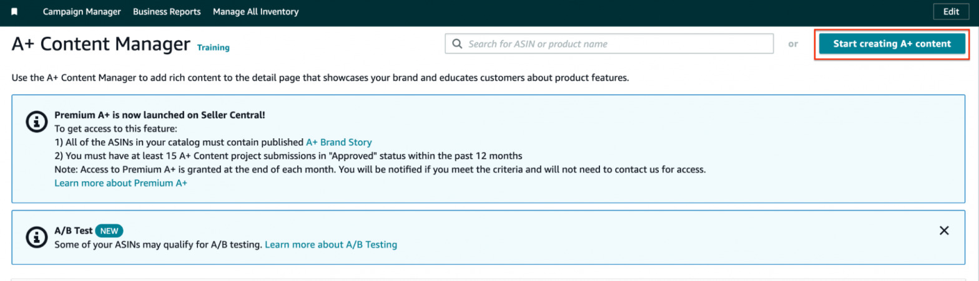Dismiss the A/B Test notification banner

[944, 231]
